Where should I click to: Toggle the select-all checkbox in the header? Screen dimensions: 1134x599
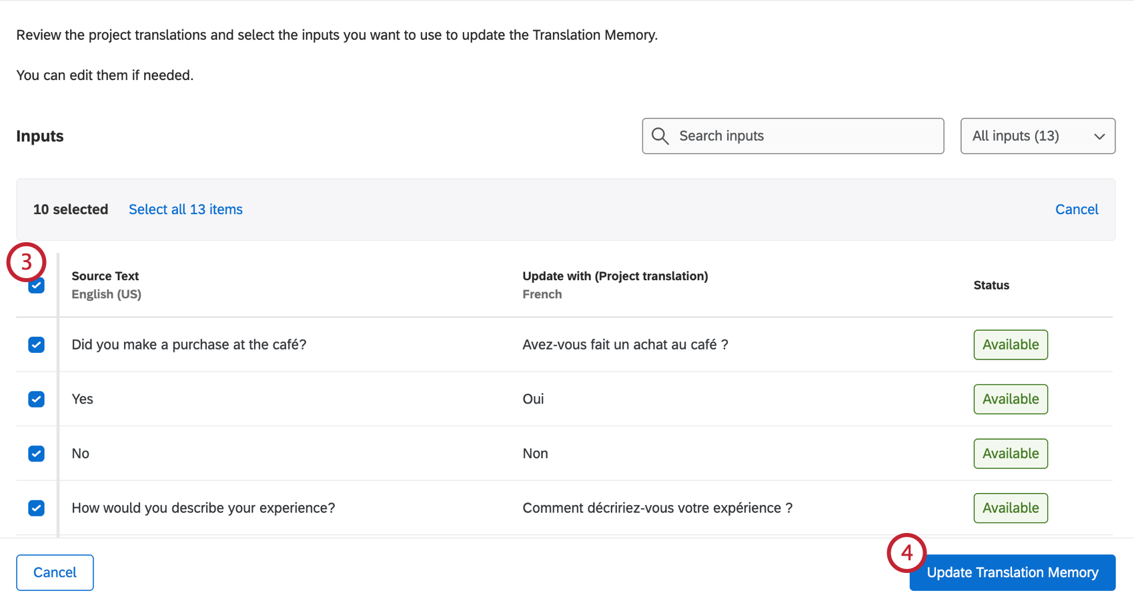(35, 285)
